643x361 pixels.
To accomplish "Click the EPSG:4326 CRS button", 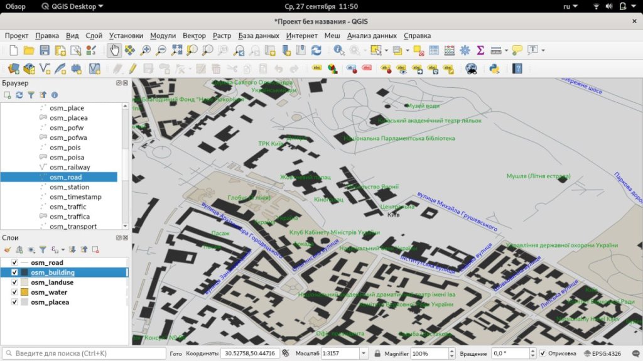I will click(x=608, y=353).
